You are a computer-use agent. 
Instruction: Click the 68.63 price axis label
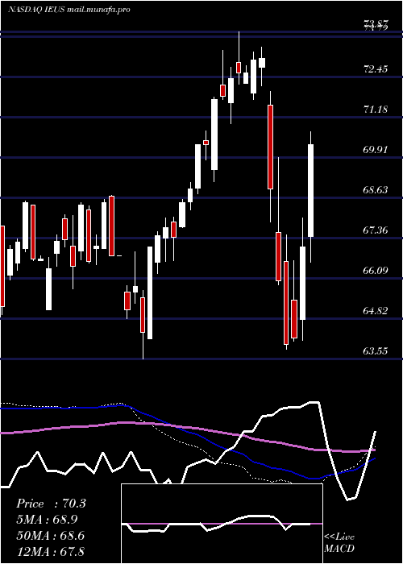[x=376, y=189]
